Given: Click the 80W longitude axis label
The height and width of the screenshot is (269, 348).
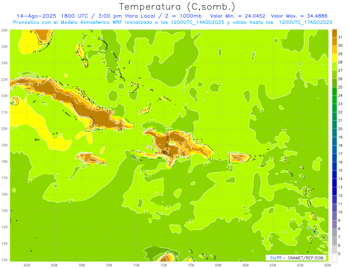Looking at the screenshot, I should point(54,265).
